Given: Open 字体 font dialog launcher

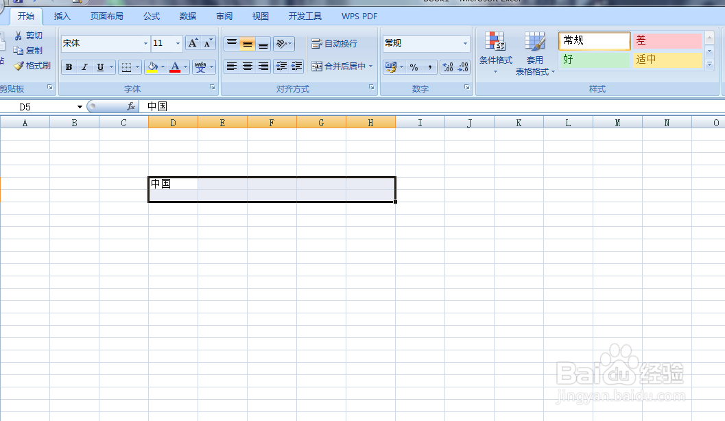Looking at the screenshot, I should tap(213, 87).
